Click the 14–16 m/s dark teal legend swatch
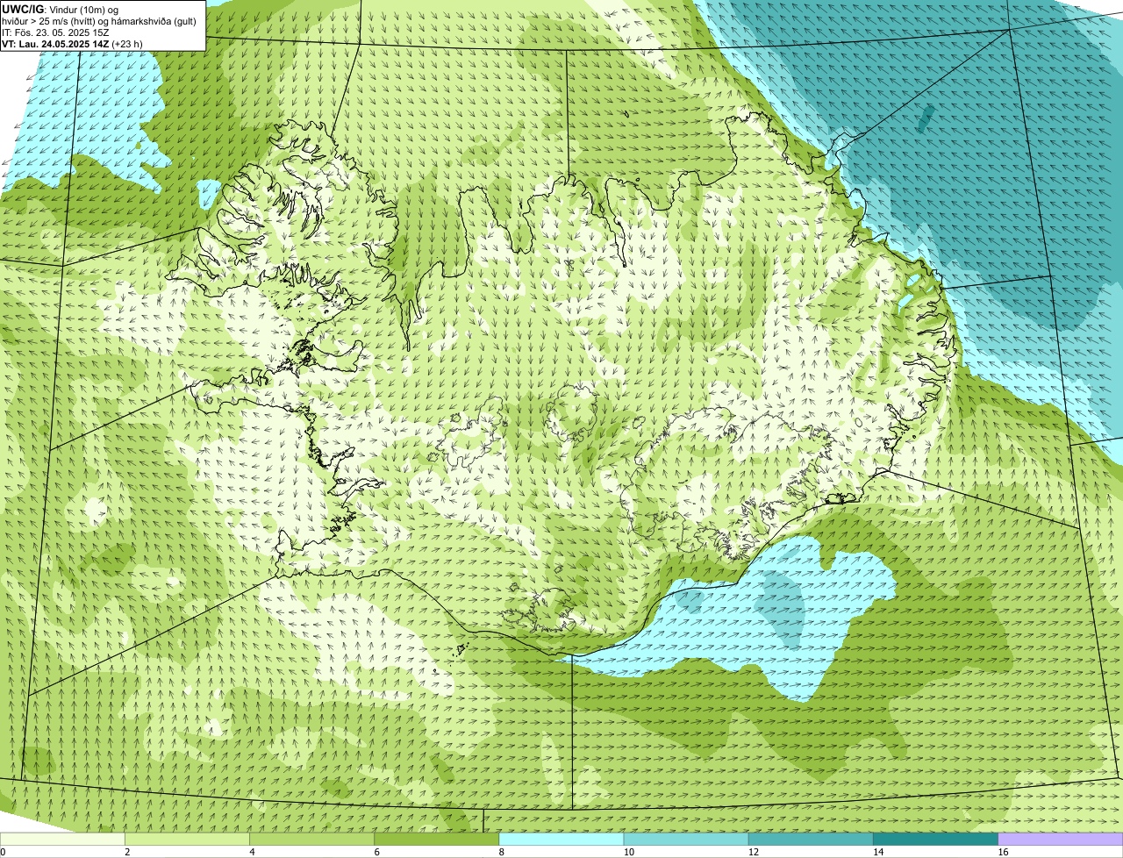 tap(936, 839)
